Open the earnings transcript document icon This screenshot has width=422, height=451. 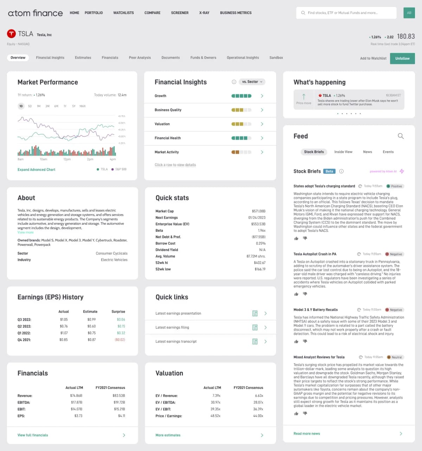[255, 341]
